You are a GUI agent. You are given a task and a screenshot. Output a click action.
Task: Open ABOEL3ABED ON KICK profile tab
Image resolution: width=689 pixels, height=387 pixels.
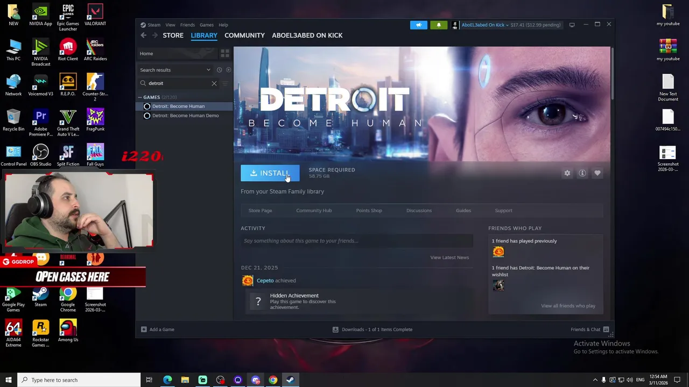307,35
